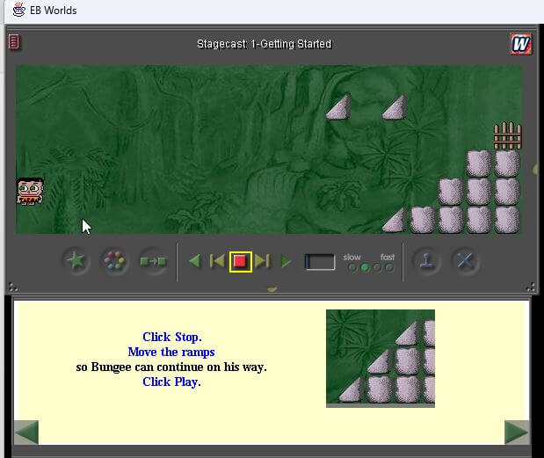Click the "Click Stop." instruction text
The image size is (544, 458).
(x=172, y=337)
